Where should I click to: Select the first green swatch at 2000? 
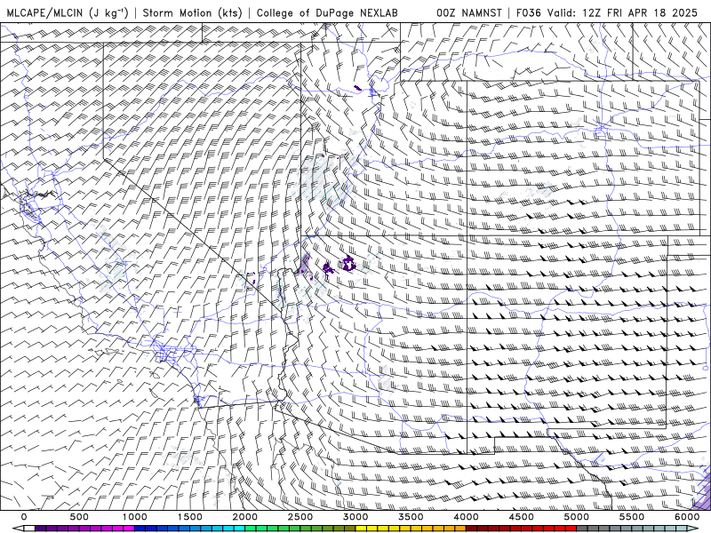pos(251,528)
